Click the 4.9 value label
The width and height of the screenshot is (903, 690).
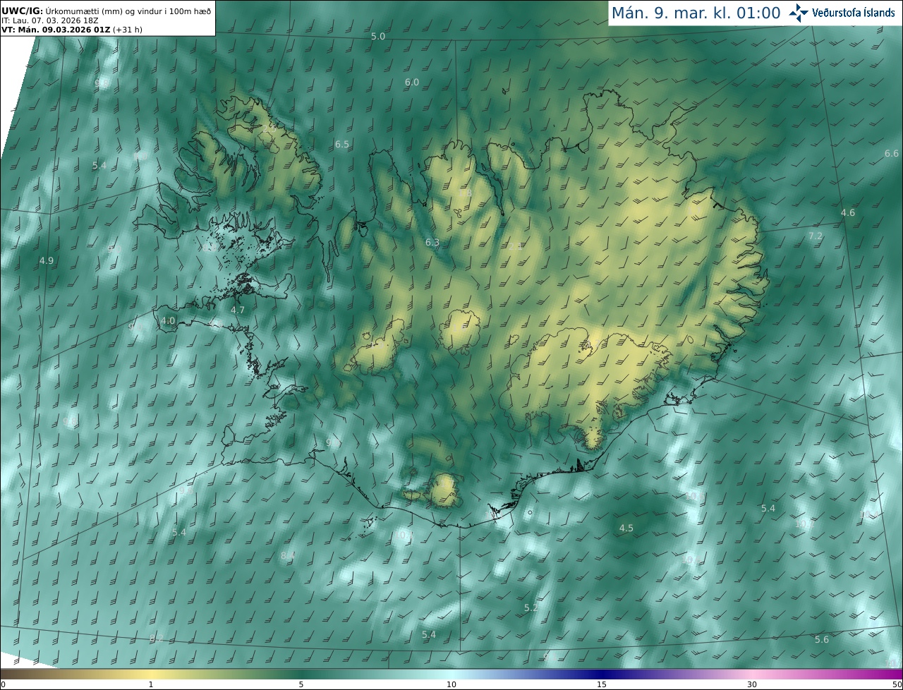click(x=47, y=261)
